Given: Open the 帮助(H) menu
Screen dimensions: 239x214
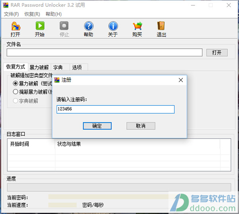Looking at the screenshot, I should (53, 14).
